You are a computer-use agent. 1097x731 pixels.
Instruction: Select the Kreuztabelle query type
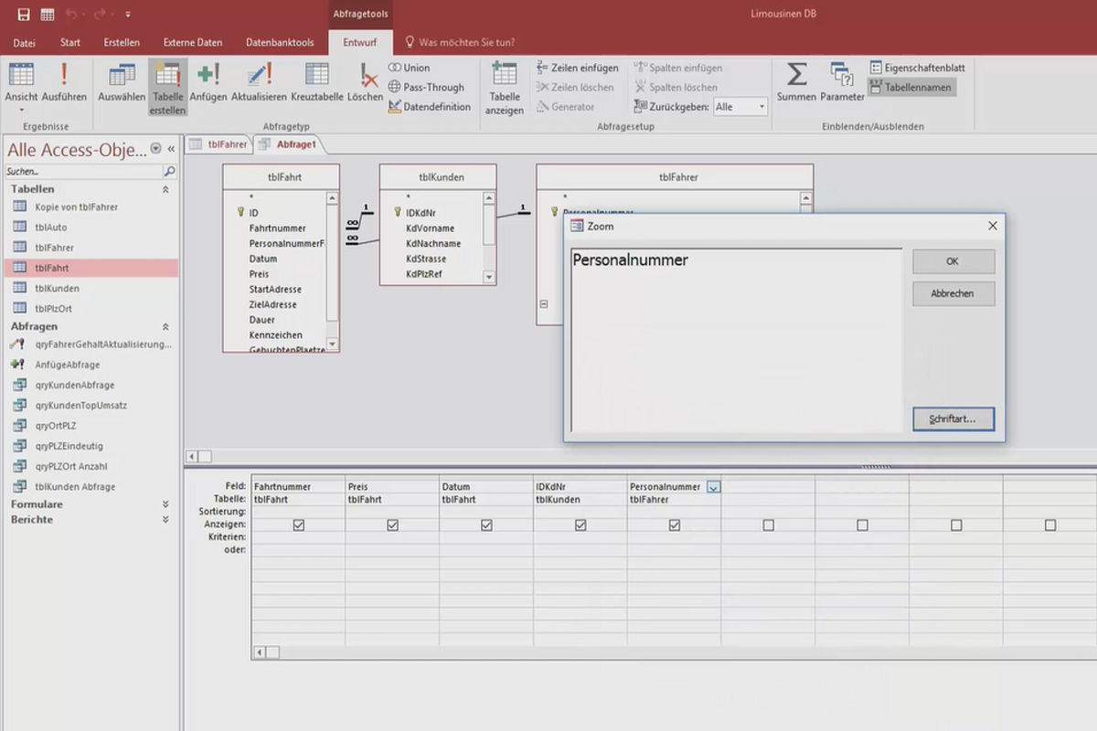point(317,82)
